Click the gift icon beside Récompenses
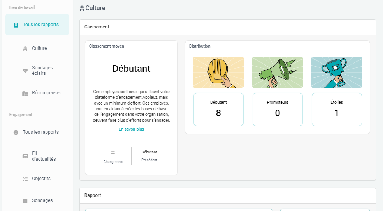 25,93
